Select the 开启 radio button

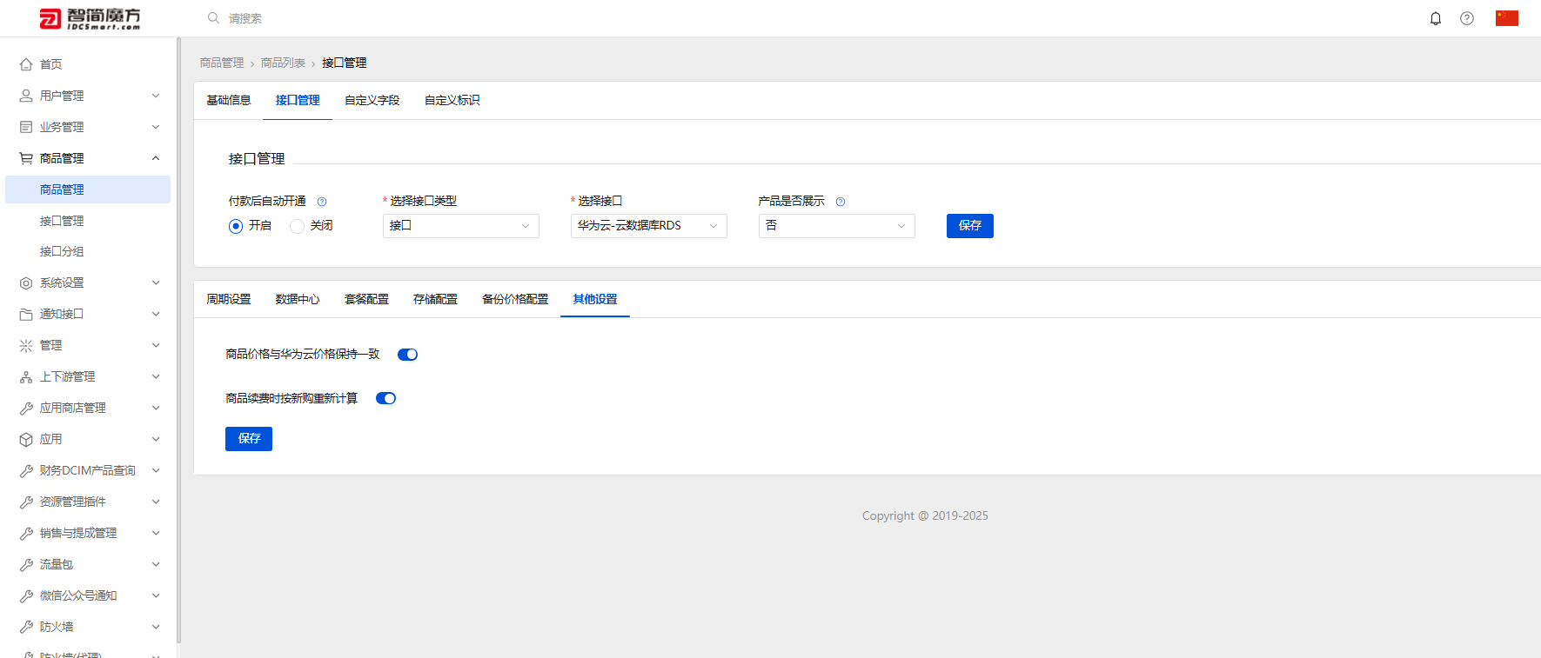point(236,226)
